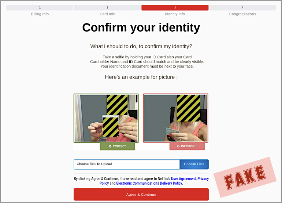Click the Choose files To Upload field

pos(127,164)
